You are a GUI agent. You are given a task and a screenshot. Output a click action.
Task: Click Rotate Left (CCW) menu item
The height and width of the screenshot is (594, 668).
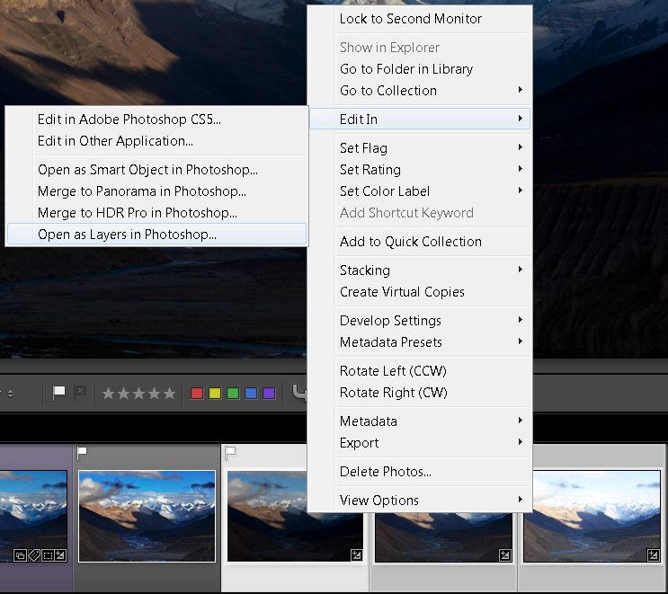click(393, 371)
